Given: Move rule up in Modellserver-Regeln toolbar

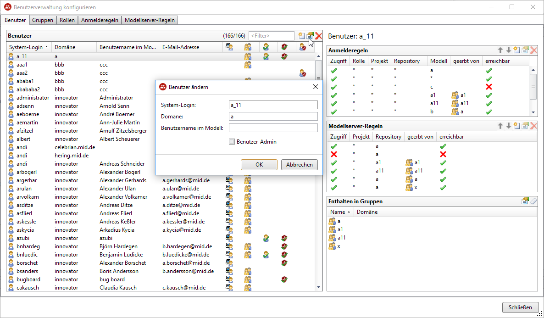Looking at the screenshot, I should click(500, 126).
